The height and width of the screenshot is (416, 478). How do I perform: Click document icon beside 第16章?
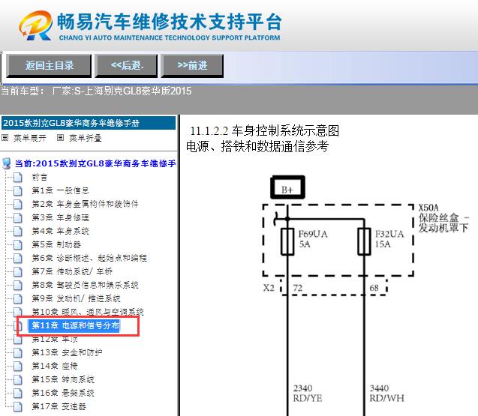pyautogui.click(x=18, y=393)
